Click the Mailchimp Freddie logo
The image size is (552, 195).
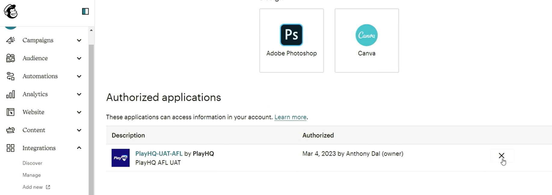11,11
